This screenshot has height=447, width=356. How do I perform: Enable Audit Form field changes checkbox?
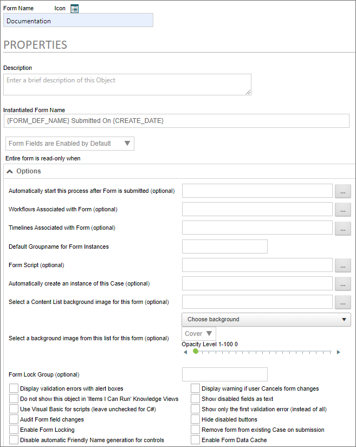click(14, 419)
